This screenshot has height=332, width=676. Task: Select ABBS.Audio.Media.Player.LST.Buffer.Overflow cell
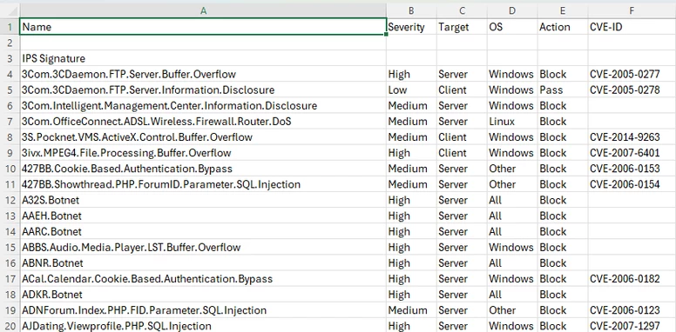[203, 248]
